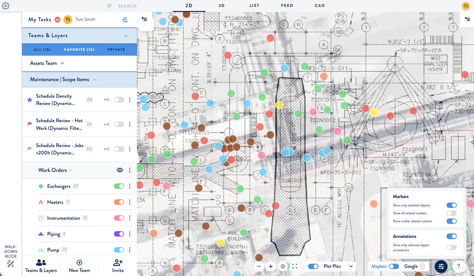Open the three-dot menu for Piping
474x276 pixels.
[130, 234]
